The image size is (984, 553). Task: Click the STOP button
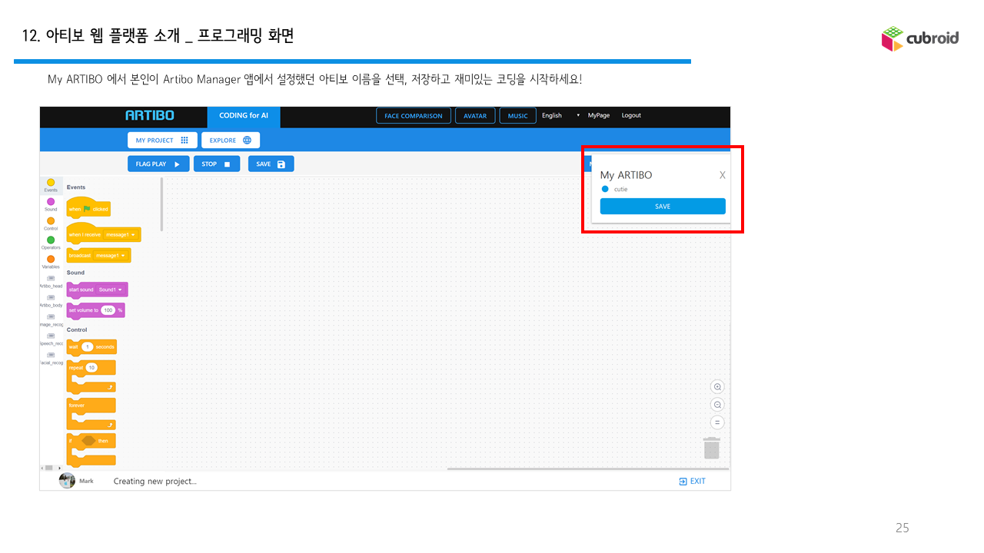pyautogui.click(x=217, y=164)
